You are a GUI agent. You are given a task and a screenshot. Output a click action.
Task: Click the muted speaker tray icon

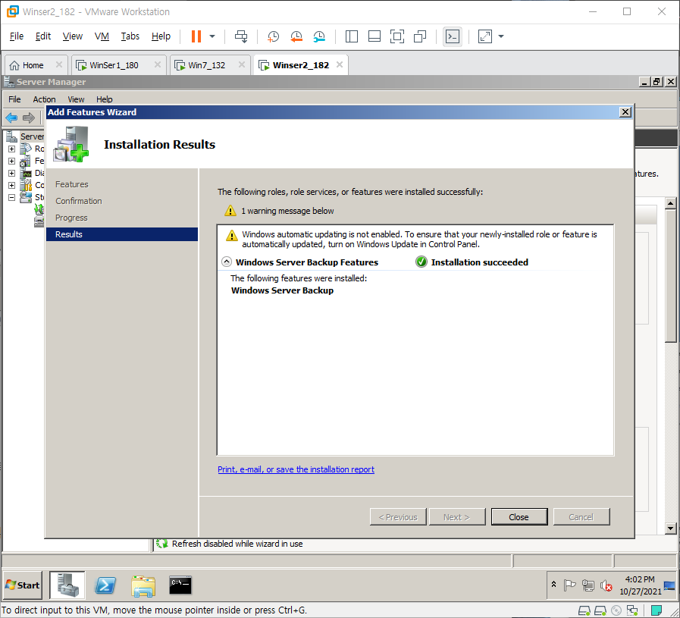(x=606, y=585)
